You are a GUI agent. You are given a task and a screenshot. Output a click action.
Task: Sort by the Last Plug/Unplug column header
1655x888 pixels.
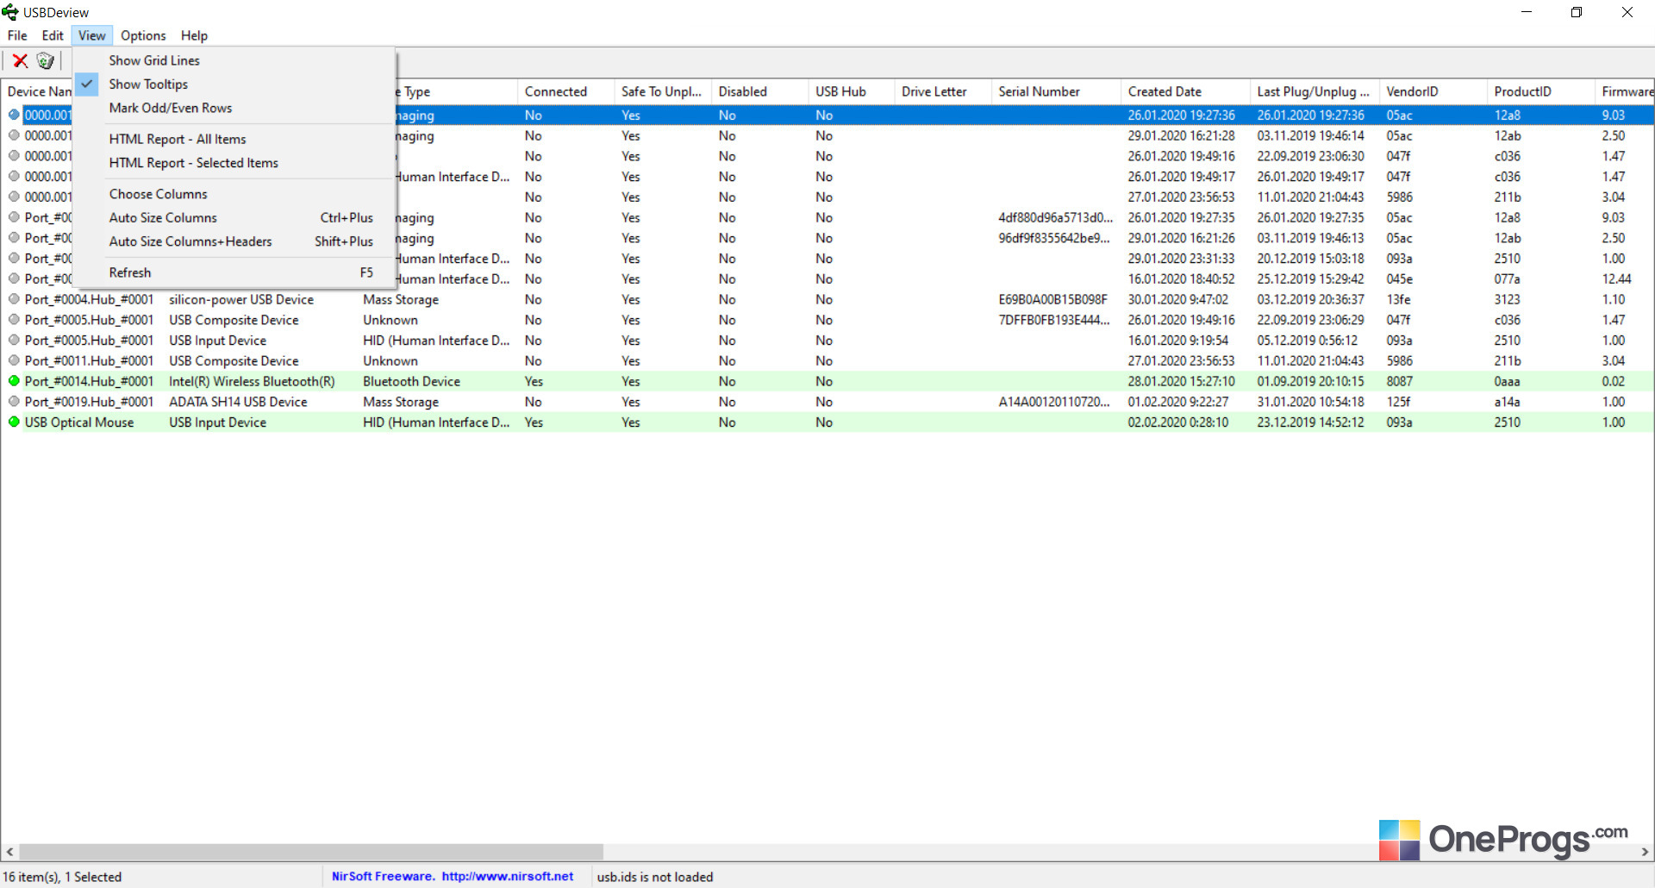click(1315, 91)
